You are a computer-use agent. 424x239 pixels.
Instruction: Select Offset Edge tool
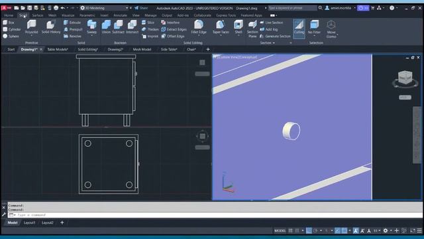[173, 36]
